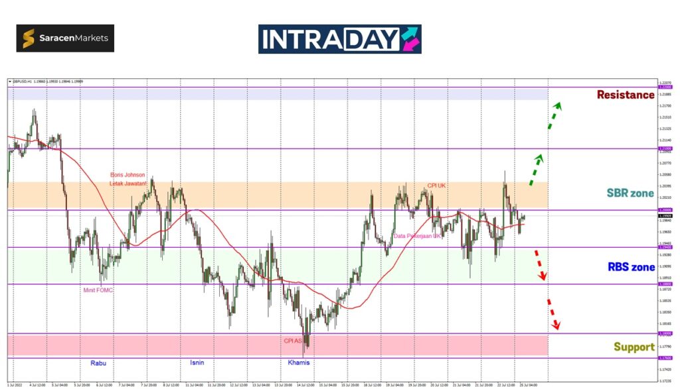The height and width of the screenshot is (389, 680).
Task: Select the Boris Johnson Letak Jawatan annotation
Action: 127,179
